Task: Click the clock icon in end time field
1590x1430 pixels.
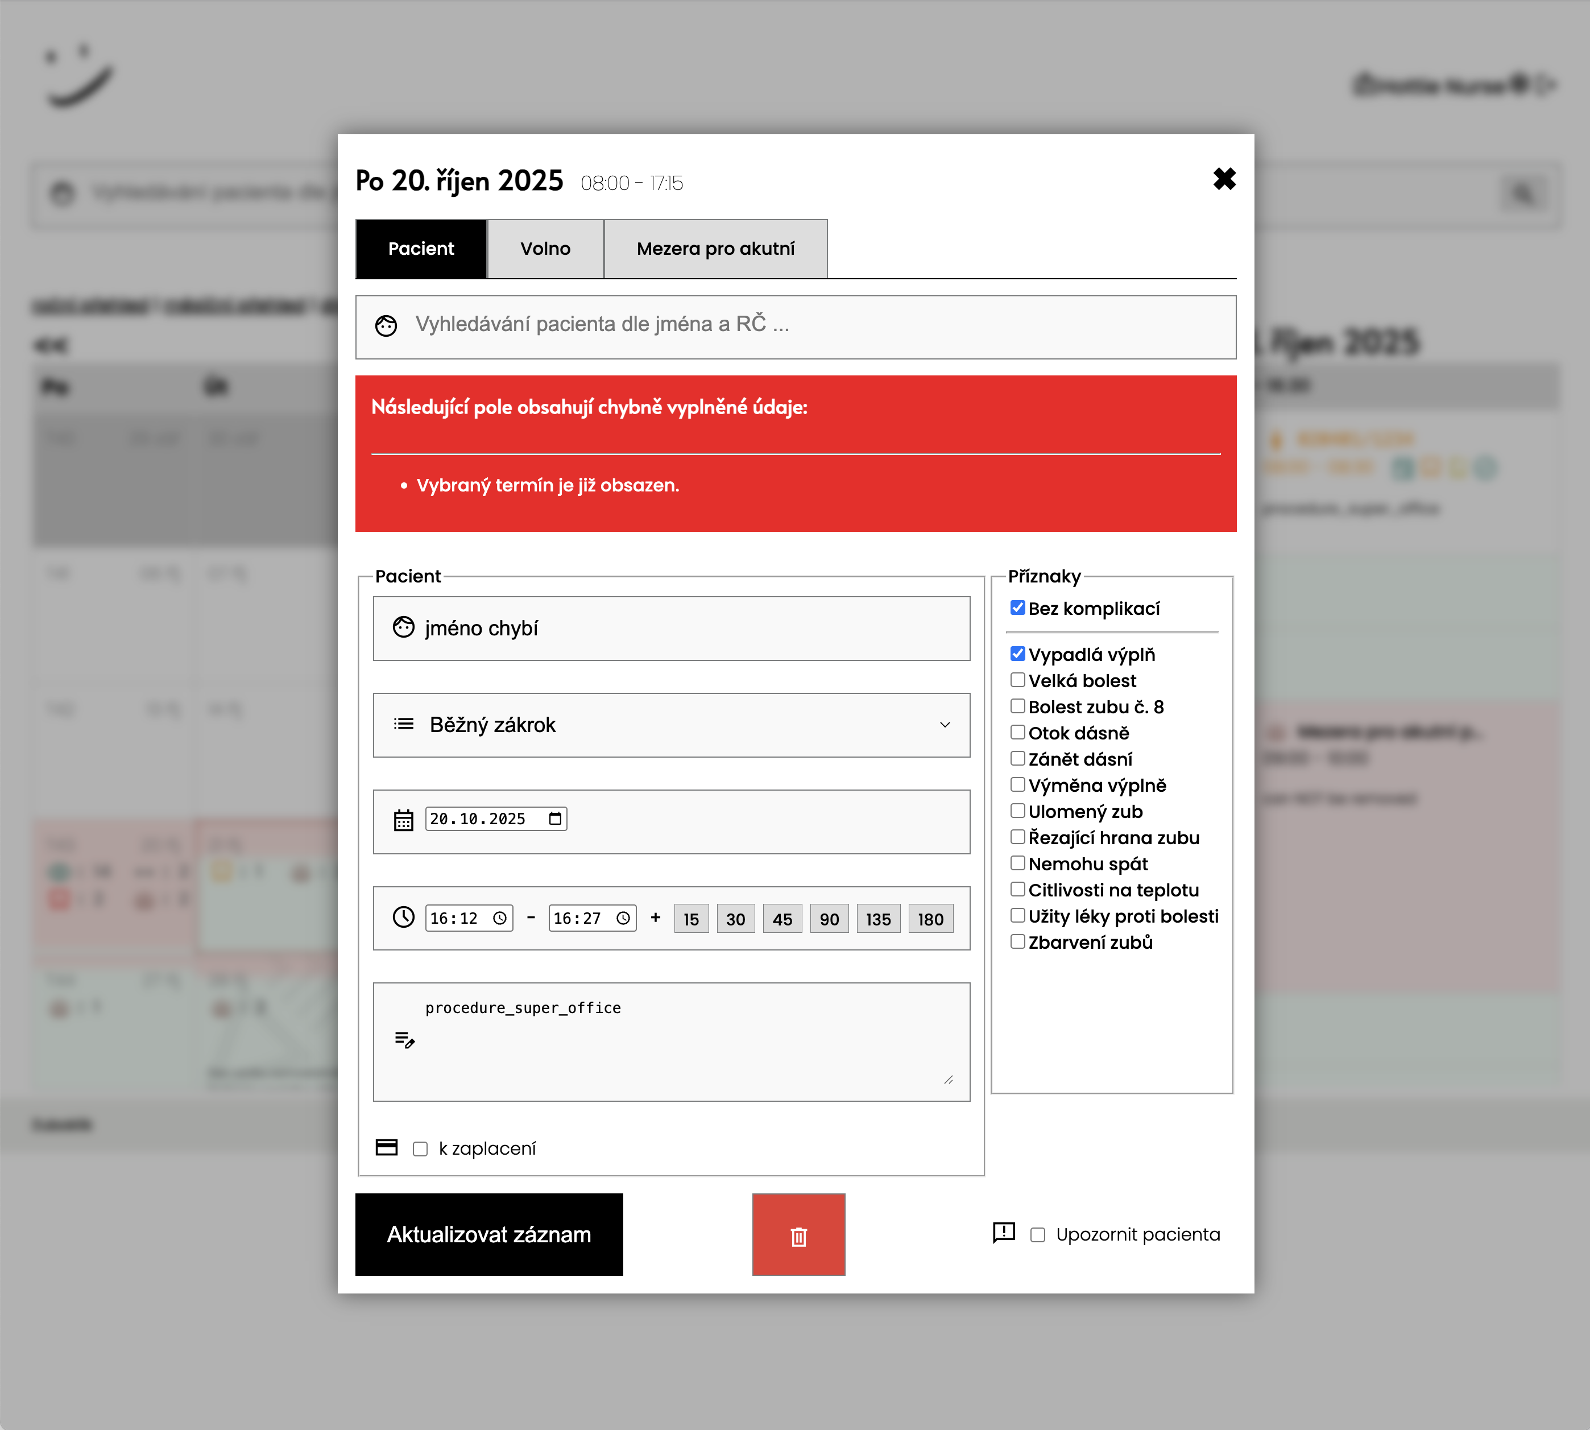Action: coord(623,917)
